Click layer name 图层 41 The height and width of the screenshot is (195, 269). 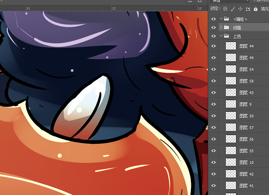pos(247,186)
